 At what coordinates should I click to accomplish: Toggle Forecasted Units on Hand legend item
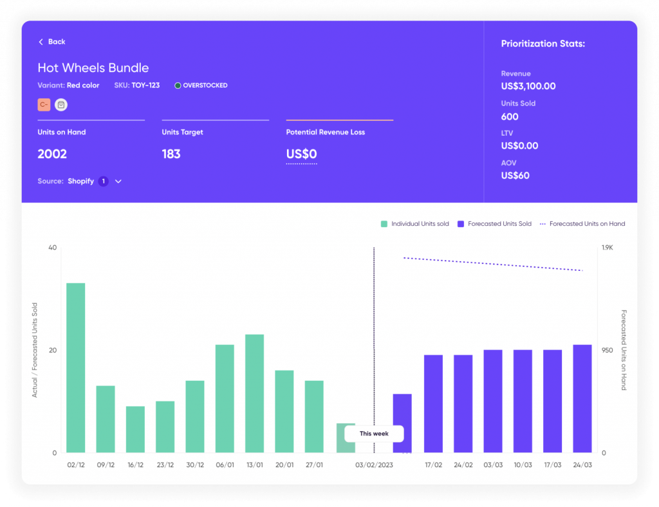coord(582,224)
